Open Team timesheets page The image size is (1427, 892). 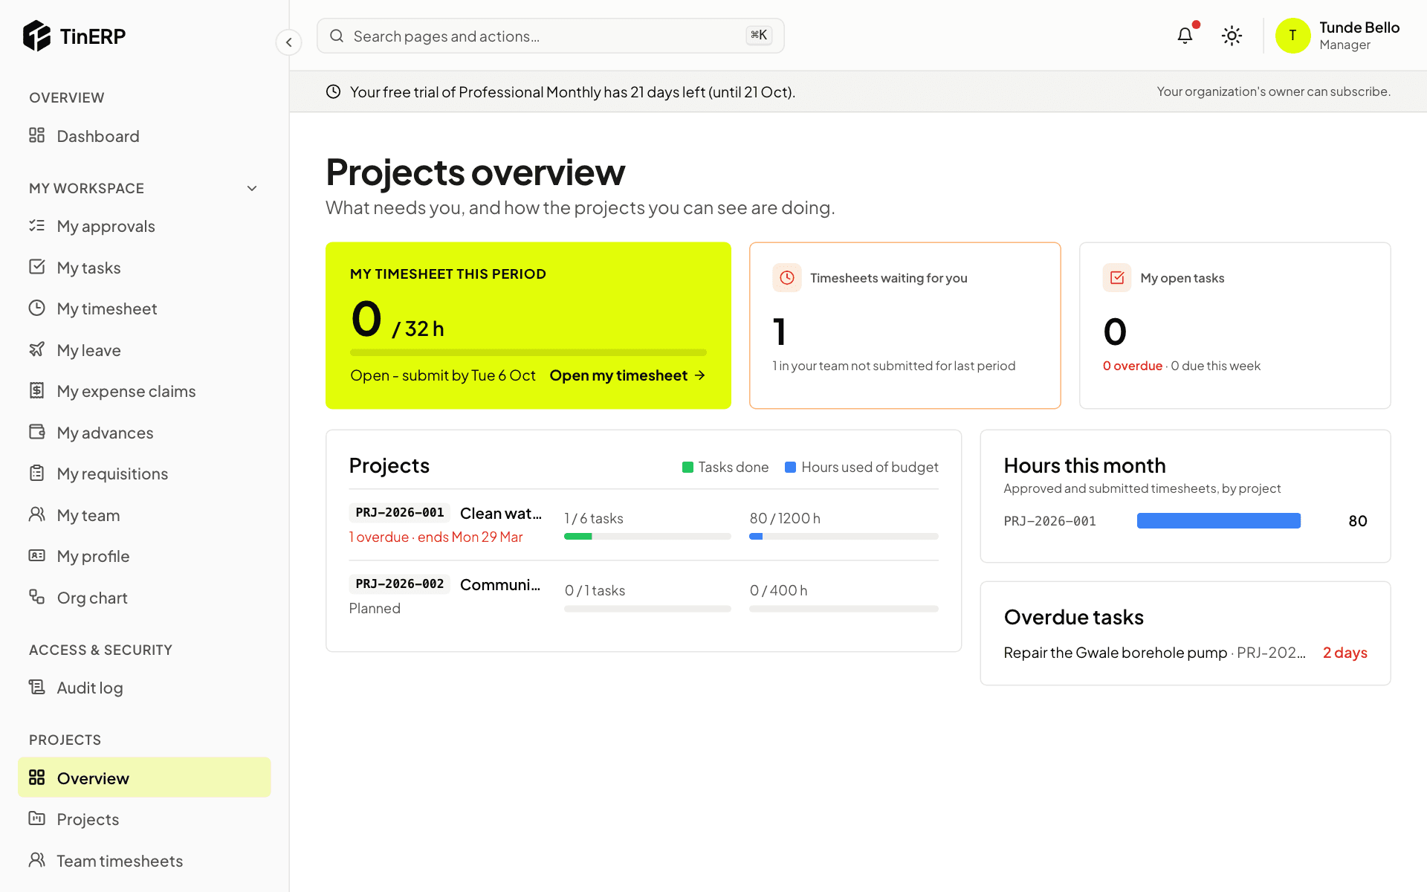click(144, 861)
